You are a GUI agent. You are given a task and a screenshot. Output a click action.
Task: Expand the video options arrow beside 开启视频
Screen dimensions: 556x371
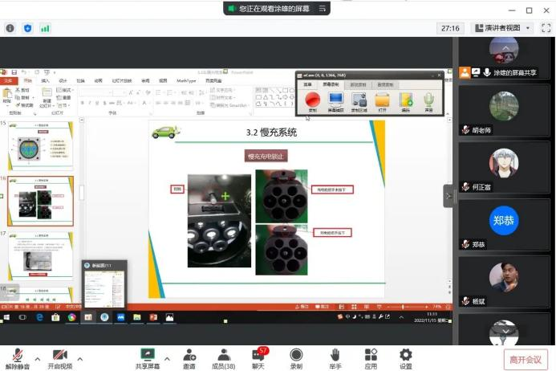[x=79, y=358]
